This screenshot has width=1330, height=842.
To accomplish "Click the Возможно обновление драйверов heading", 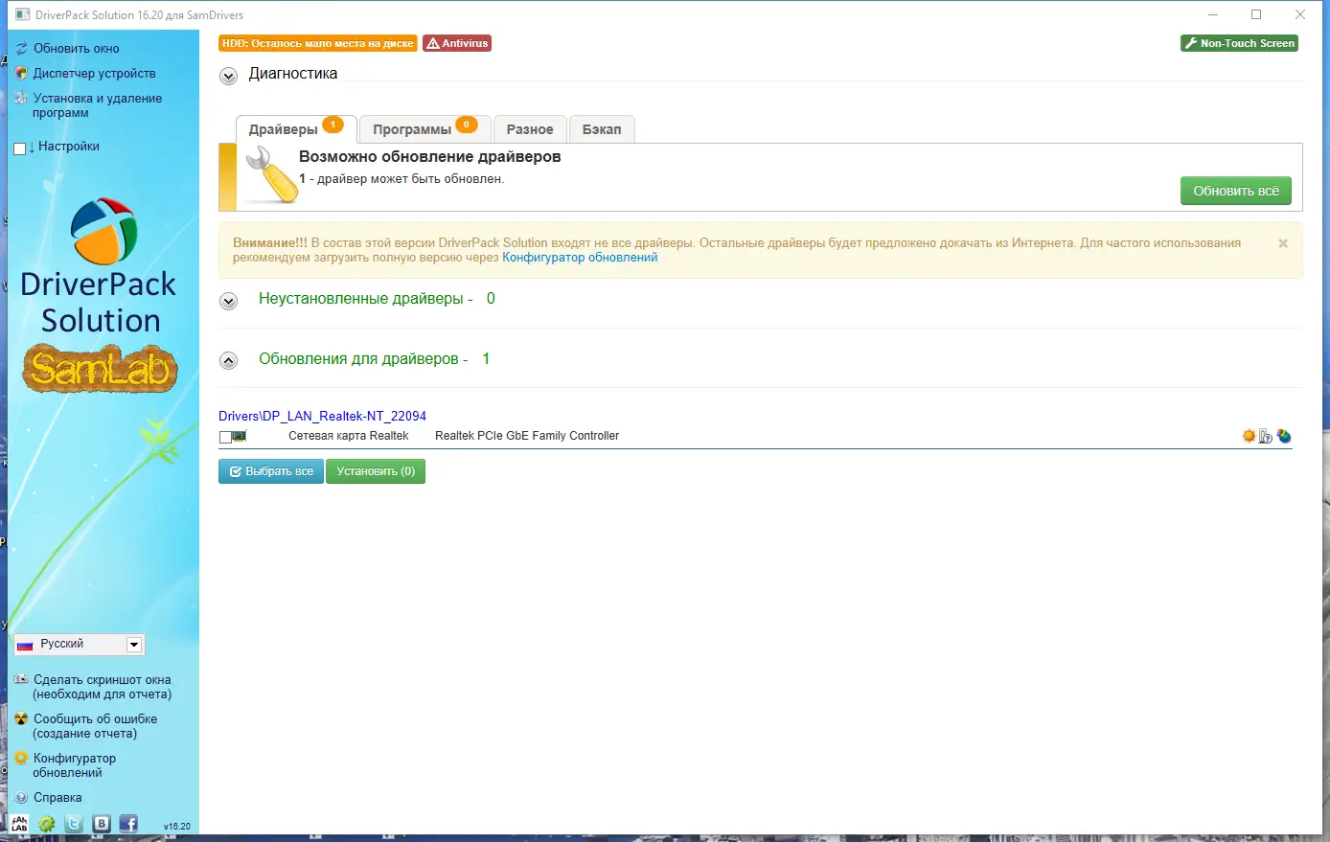I will 430,156.
